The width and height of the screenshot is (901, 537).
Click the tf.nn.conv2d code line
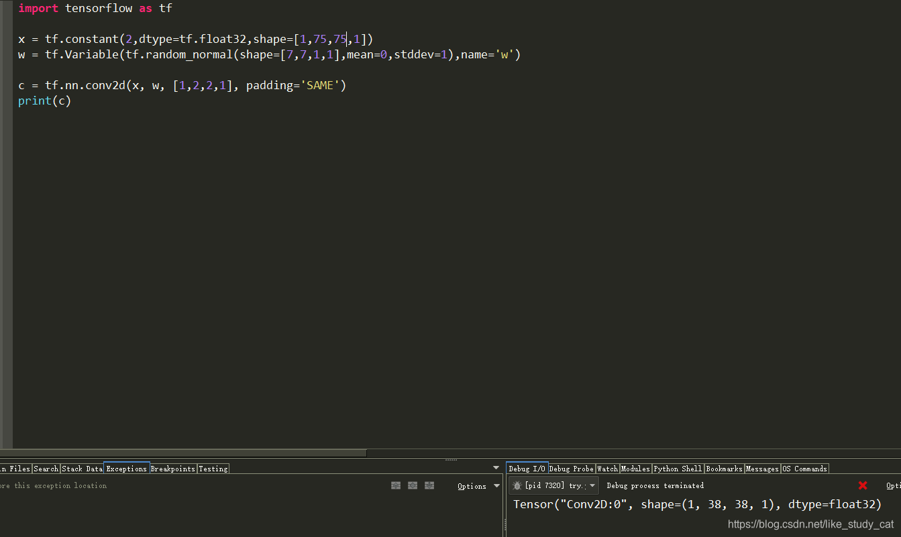[182, 85]
